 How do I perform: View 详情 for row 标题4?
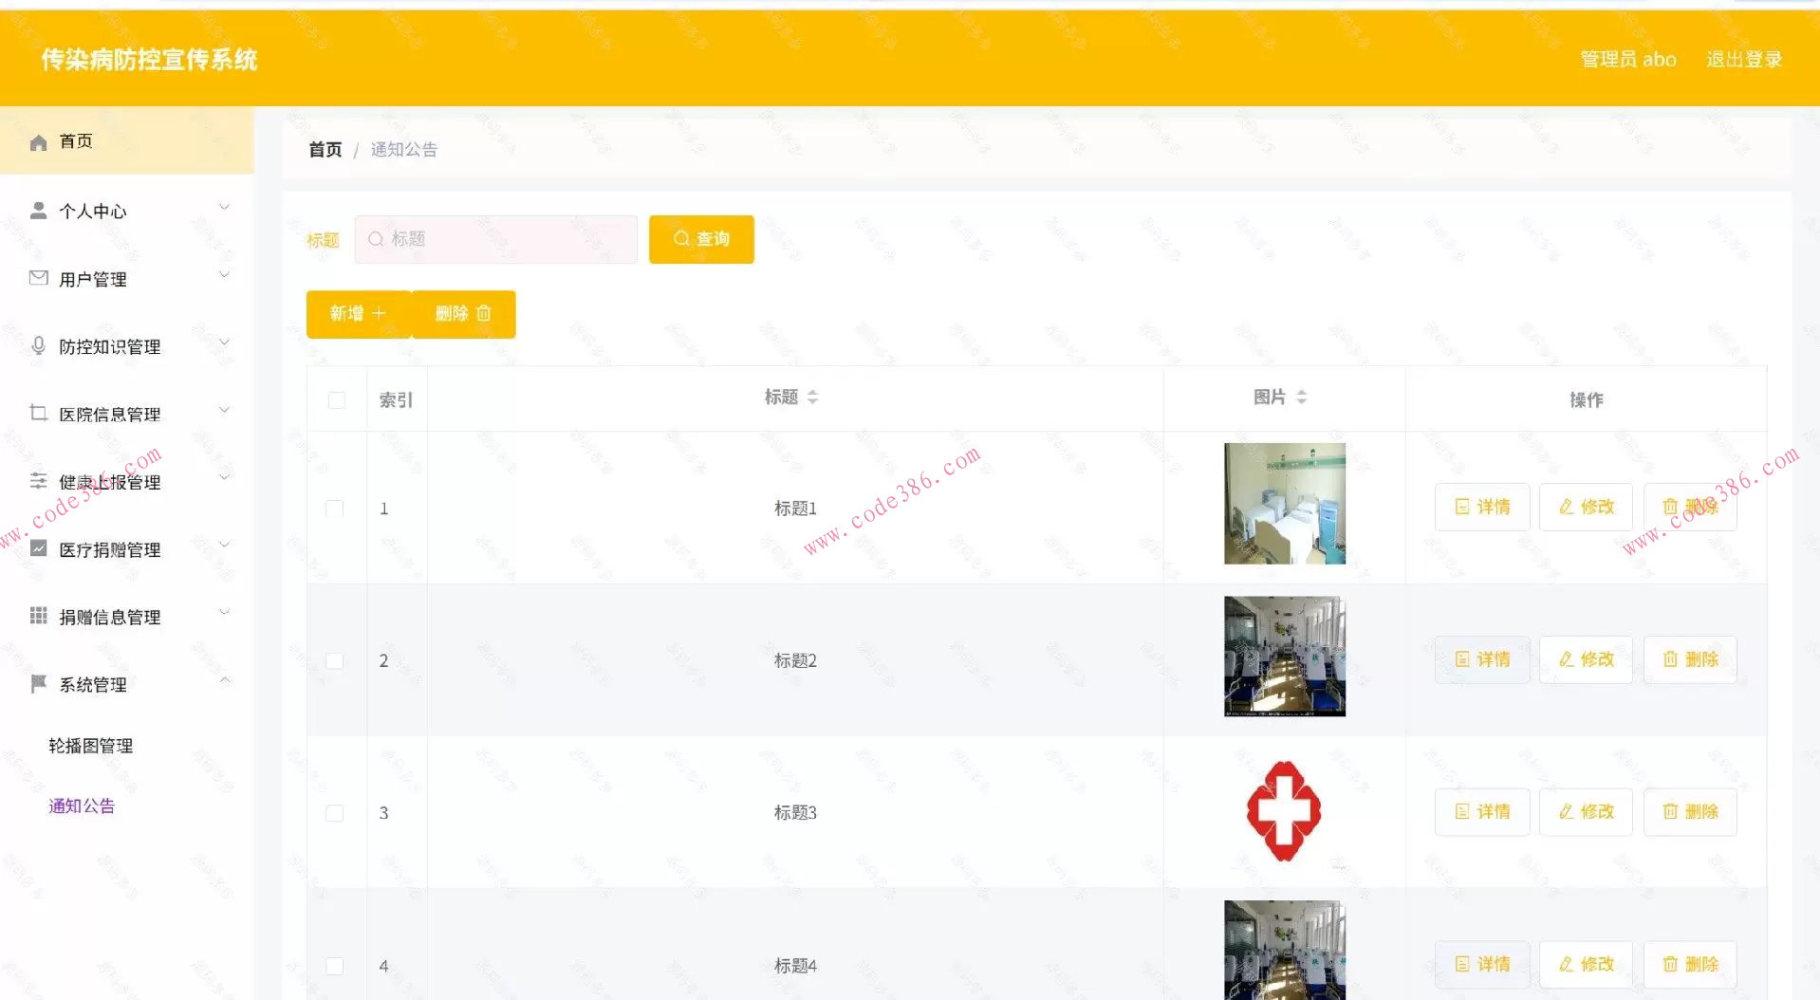1482,965
